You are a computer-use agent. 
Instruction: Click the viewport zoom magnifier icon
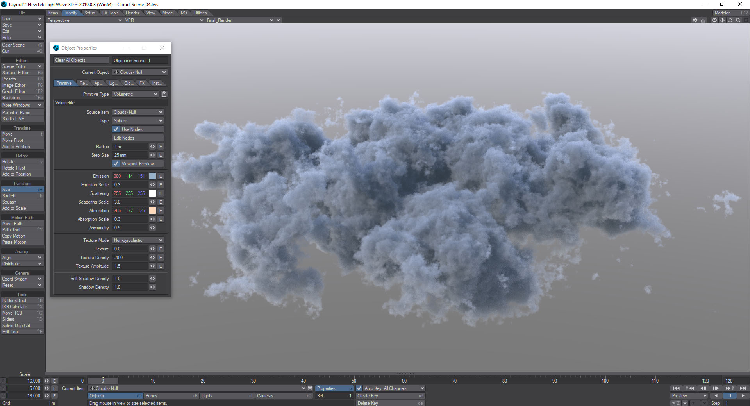click(738, 20)
